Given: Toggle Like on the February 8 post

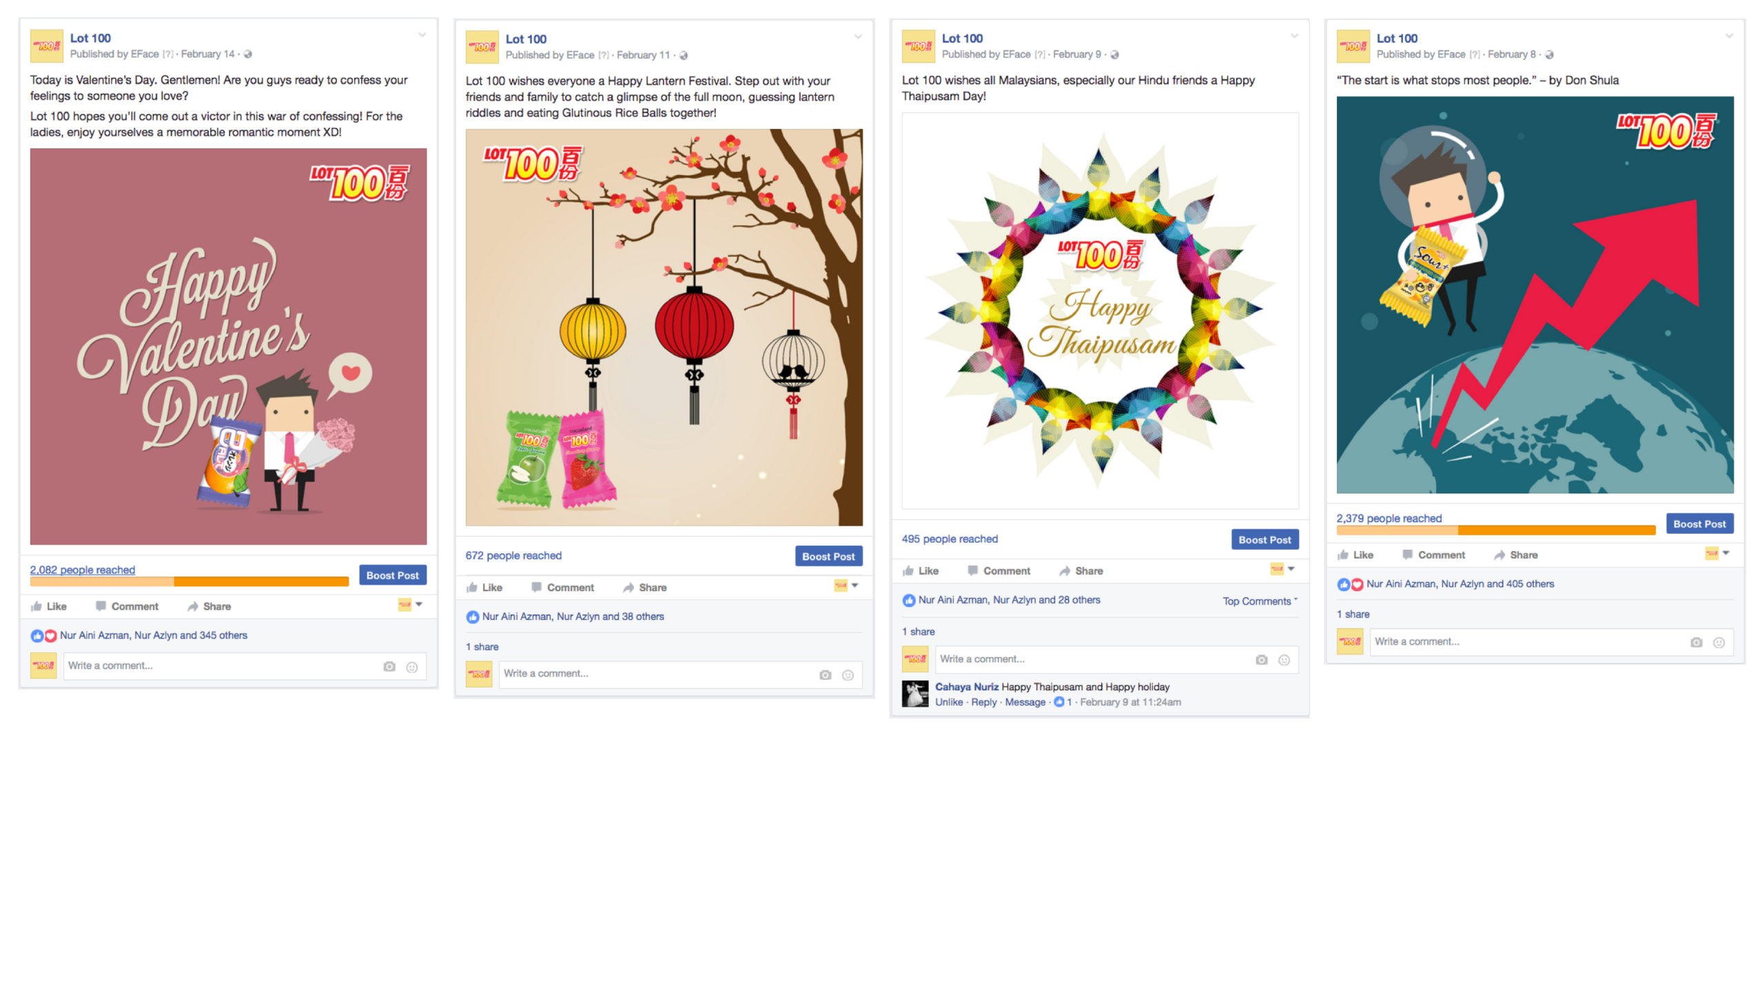Looking at the screenshot, I should coord(1355,555).
